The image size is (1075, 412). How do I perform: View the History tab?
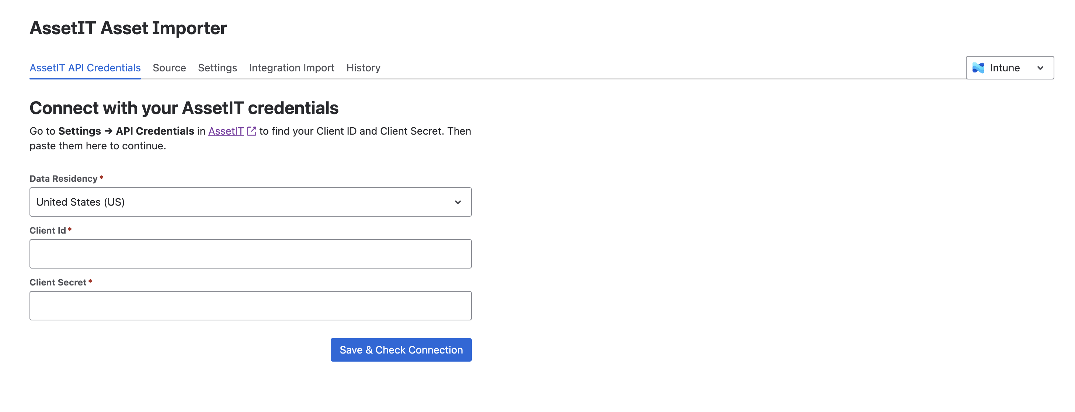[363, 67]
